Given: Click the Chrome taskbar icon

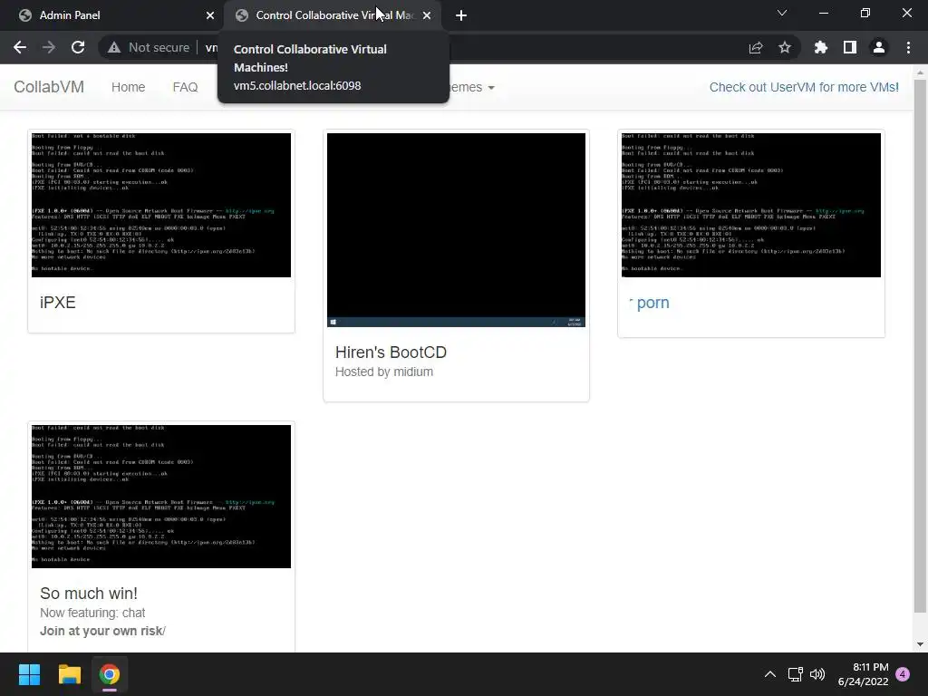Looking at the screenshot, I should (110, 674).
